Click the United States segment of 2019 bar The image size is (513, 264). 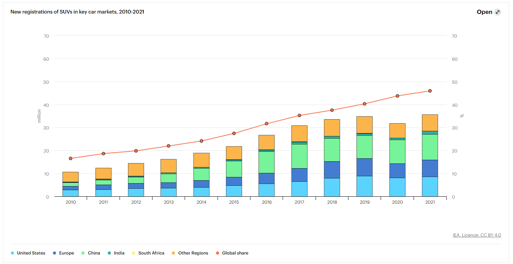[x=365, y=186]
